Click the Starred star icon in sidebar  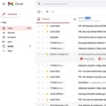point(4,33)
